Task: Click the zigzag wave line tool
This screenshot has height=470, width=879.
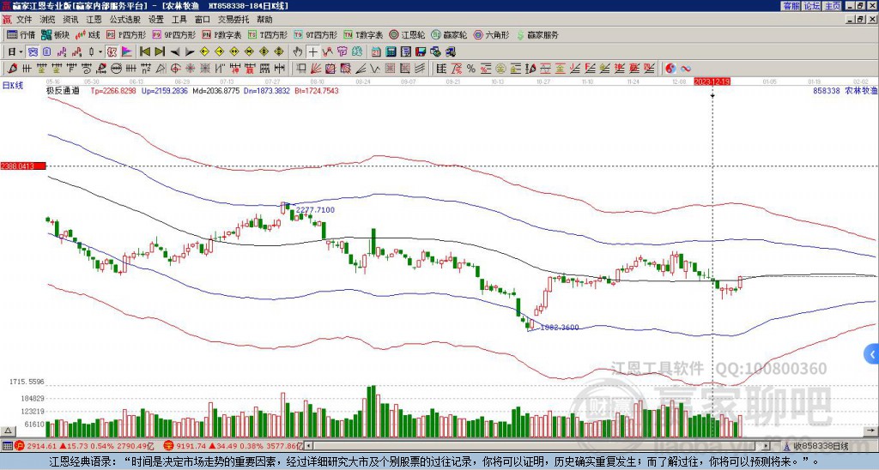Action: (x=374, y=69)
